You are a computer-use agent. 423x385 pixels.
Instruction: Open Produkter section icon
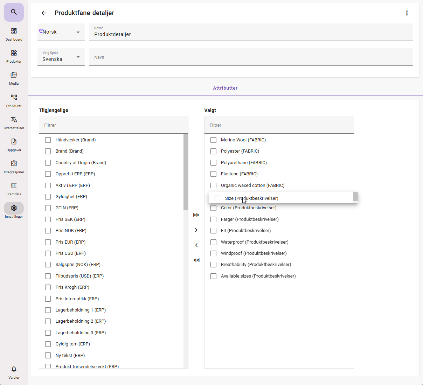pyautogui.click(x=14, y=56)
